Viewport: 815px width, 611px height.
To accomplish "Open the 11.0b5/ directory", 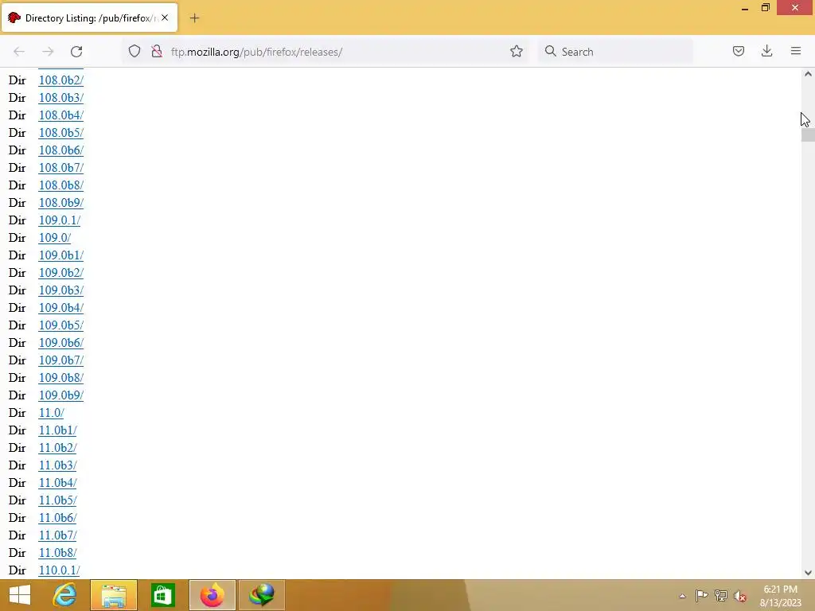I will [57, 500].
